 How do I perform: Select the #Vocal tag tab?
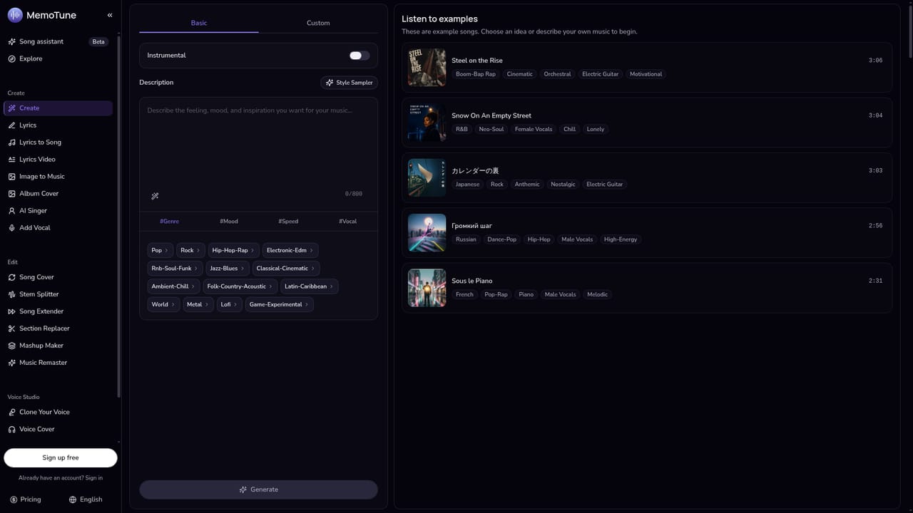pyautogui.click(x=348, y=222)
